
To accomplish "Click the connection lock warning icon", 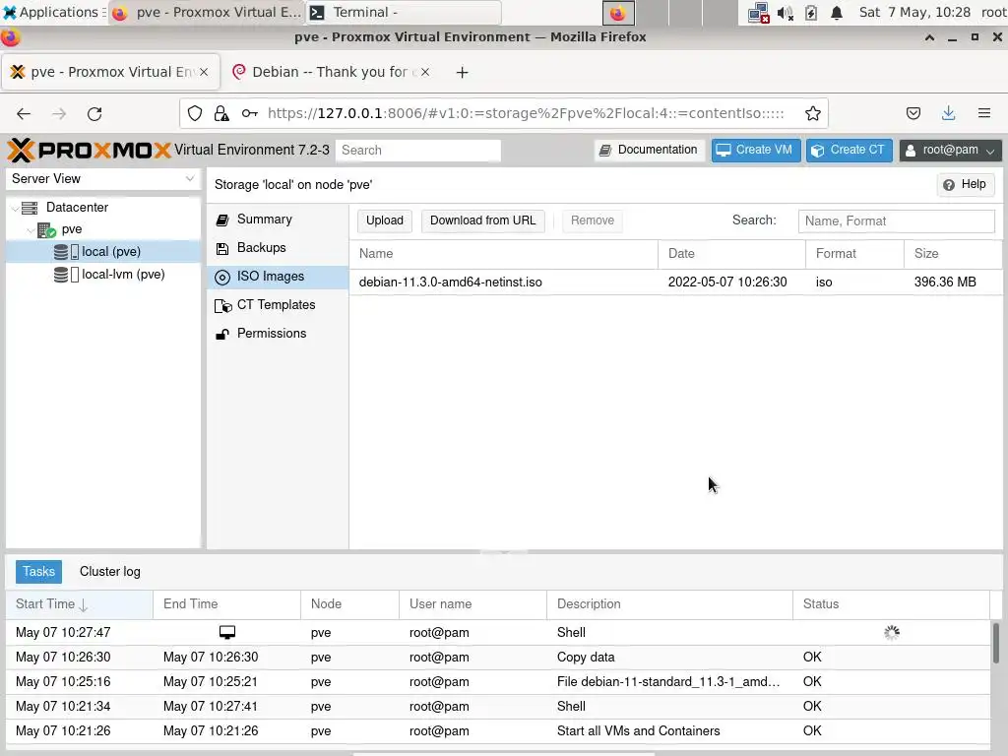I will point(221,114).
